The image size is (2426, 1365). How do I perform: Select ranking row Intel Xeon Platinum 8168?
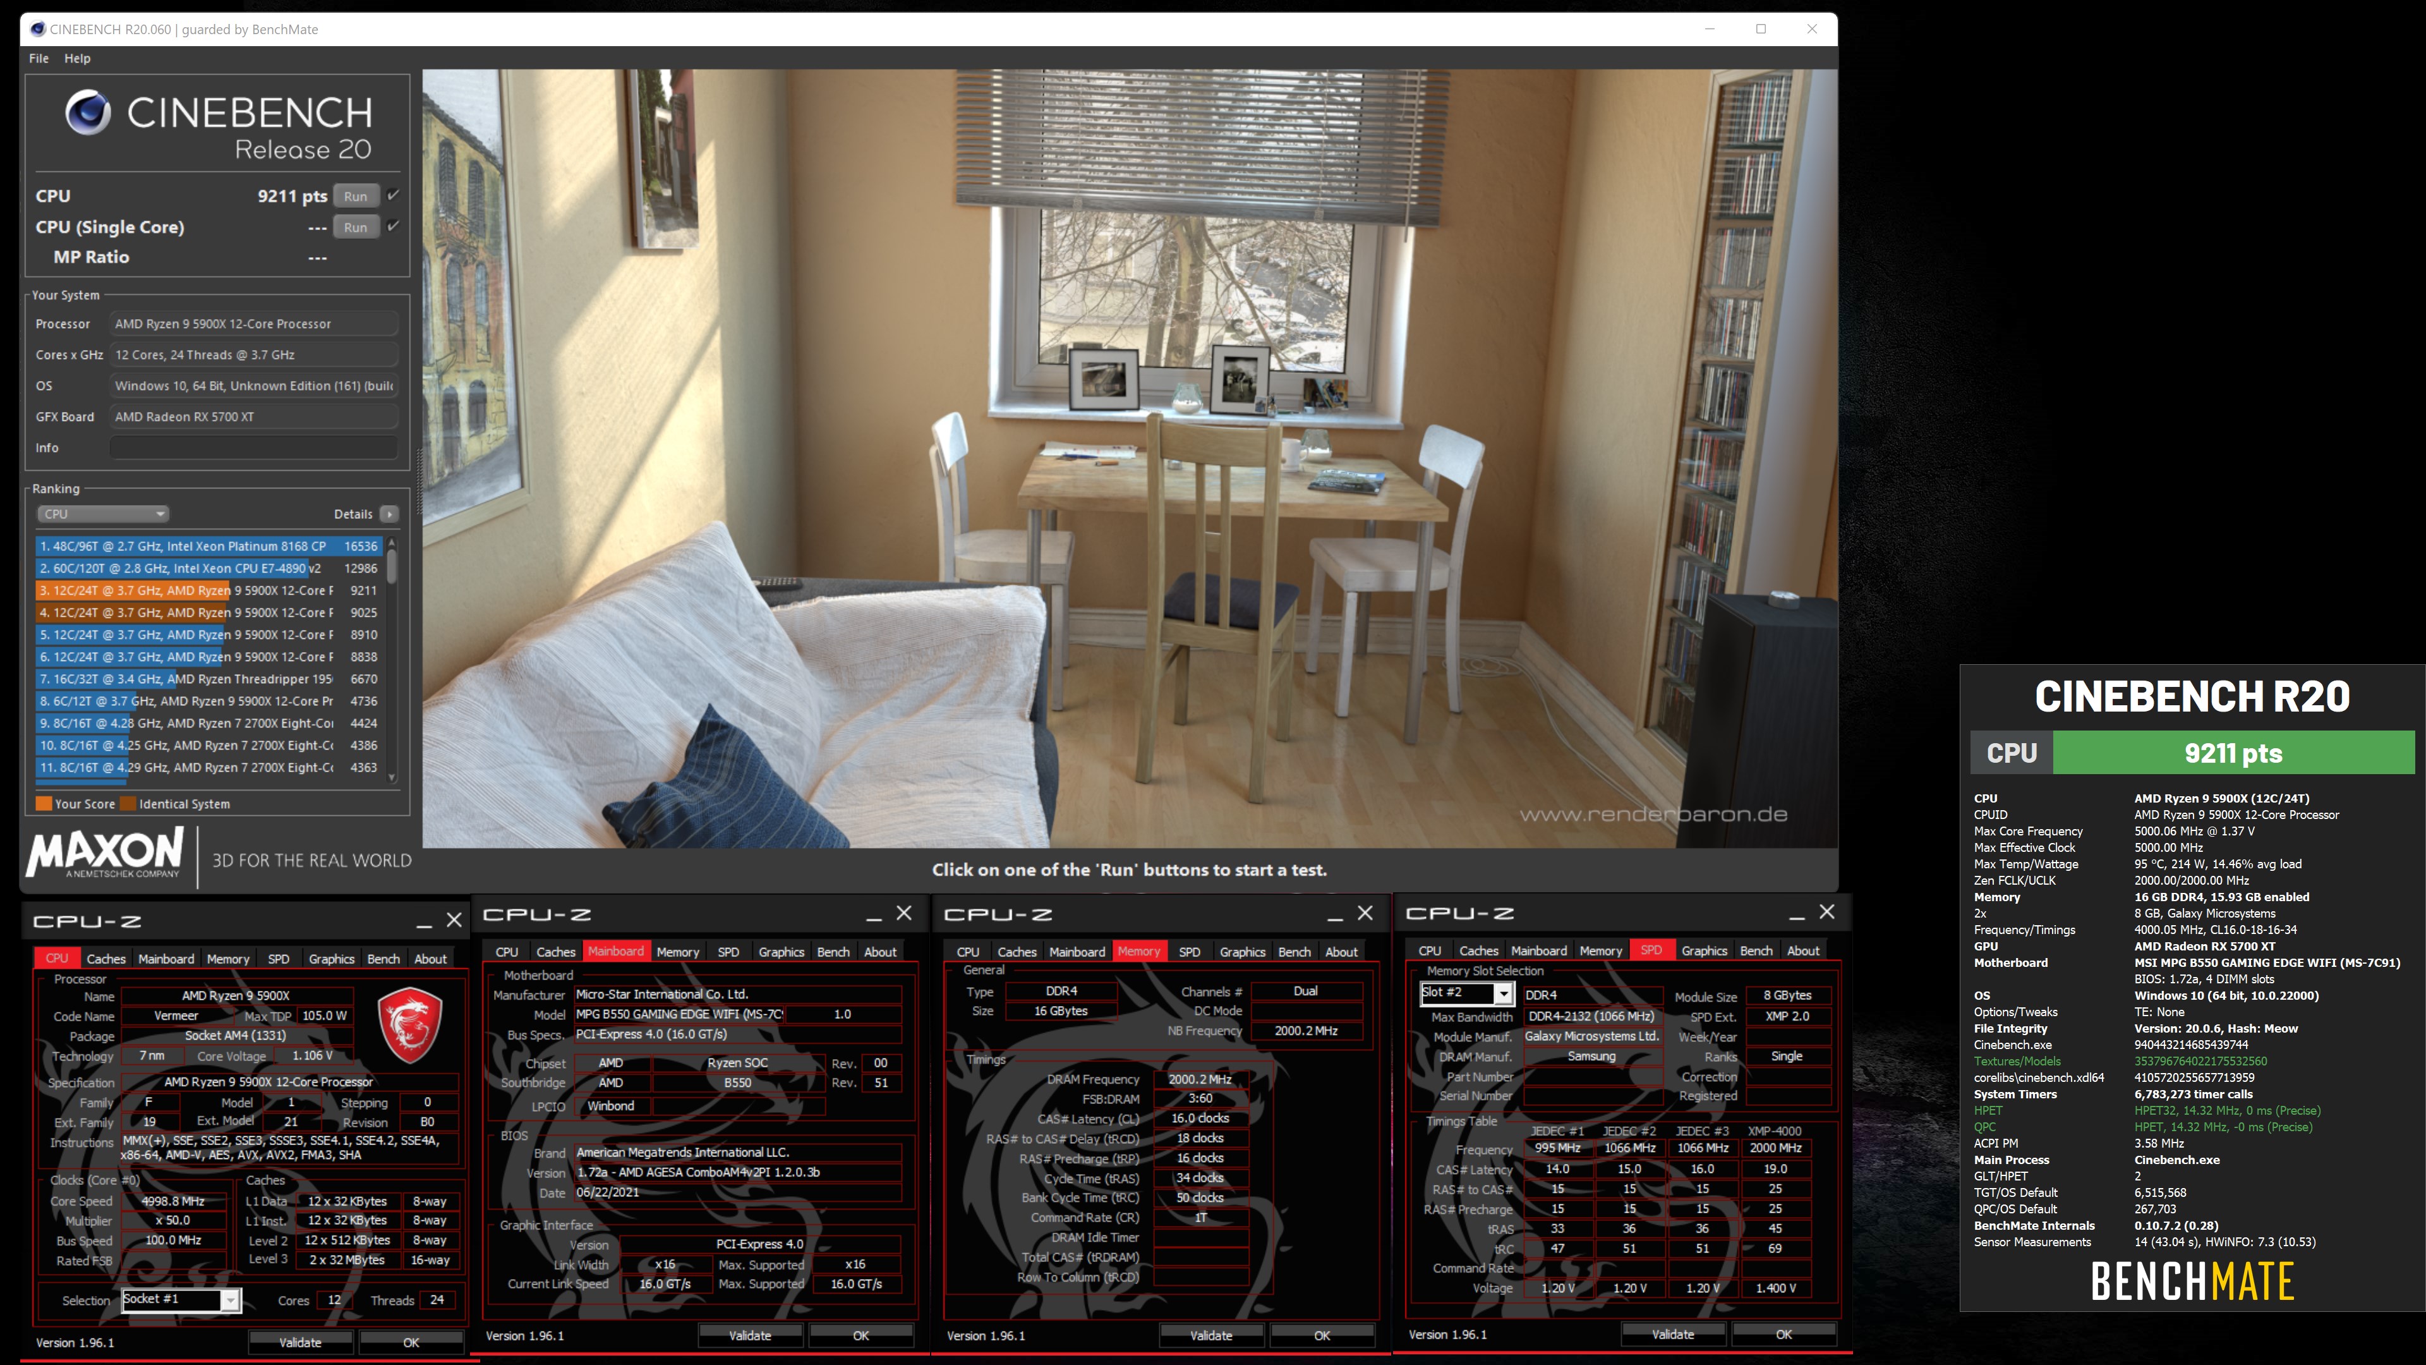pyautogui.click(x=209, y=547)
